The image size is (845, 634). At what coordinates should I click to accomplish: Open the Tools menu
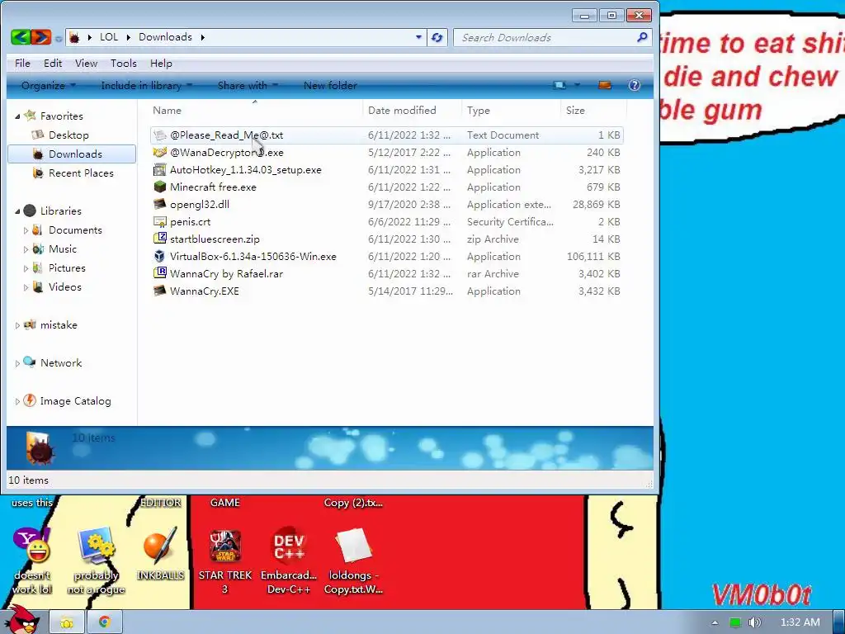click(124, 63)
